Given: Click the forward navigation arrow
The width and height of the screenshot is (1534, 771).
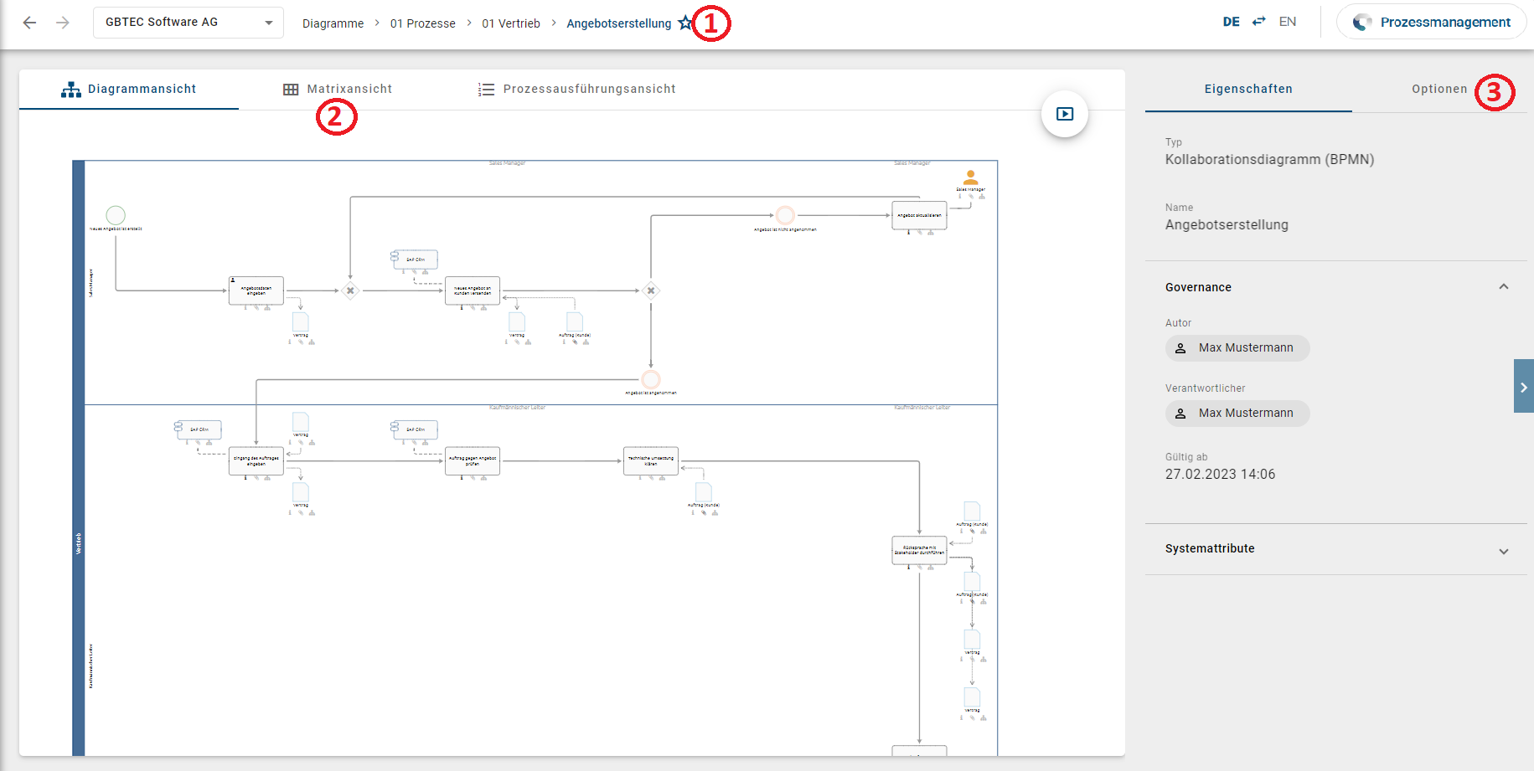Looking at the screenshot, I should tap(63, 23).
